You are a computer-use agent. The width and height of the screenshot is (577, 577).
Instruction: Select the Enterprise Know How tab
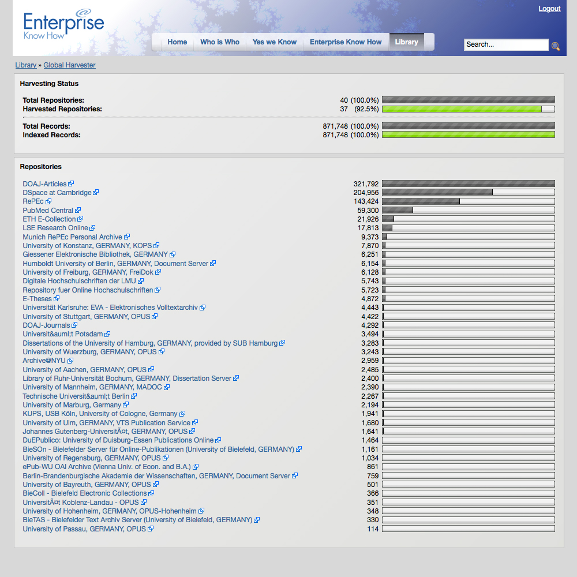pyautogui.click(x=346, y=42)
